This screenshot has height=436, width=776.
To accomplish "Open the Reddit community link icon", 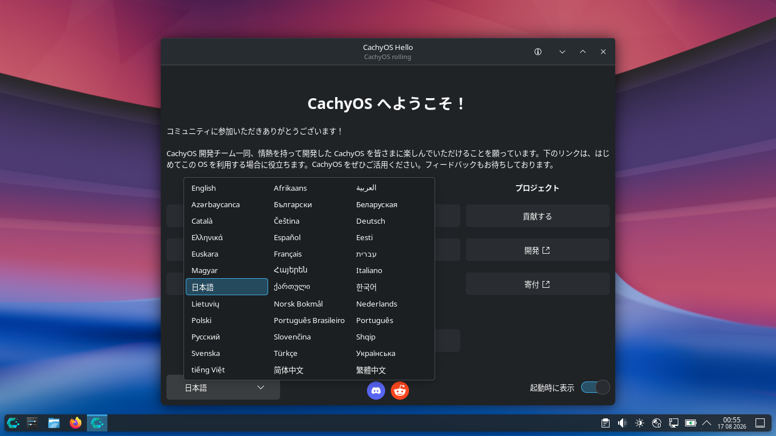I will coord(400,390).
